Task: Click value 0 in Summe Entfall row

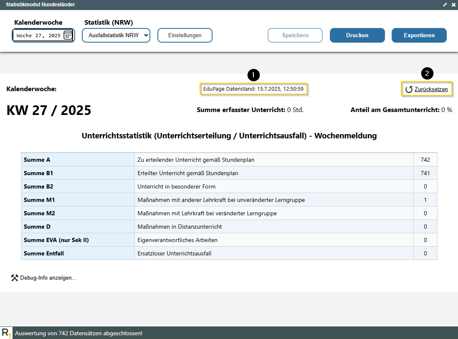Action: [x=425, y=254]
